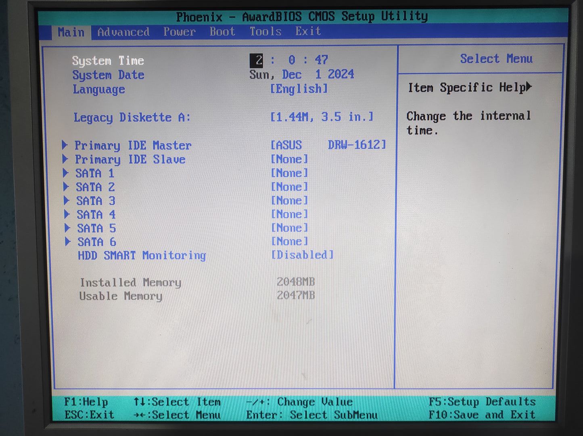
Task: Select the System Date value
Action: 301,75
